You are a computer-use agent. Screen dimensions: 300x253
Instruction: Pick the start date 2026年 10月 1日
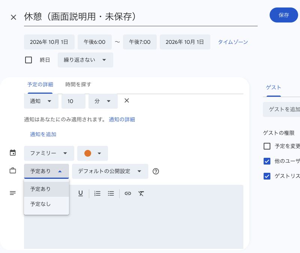49,42
